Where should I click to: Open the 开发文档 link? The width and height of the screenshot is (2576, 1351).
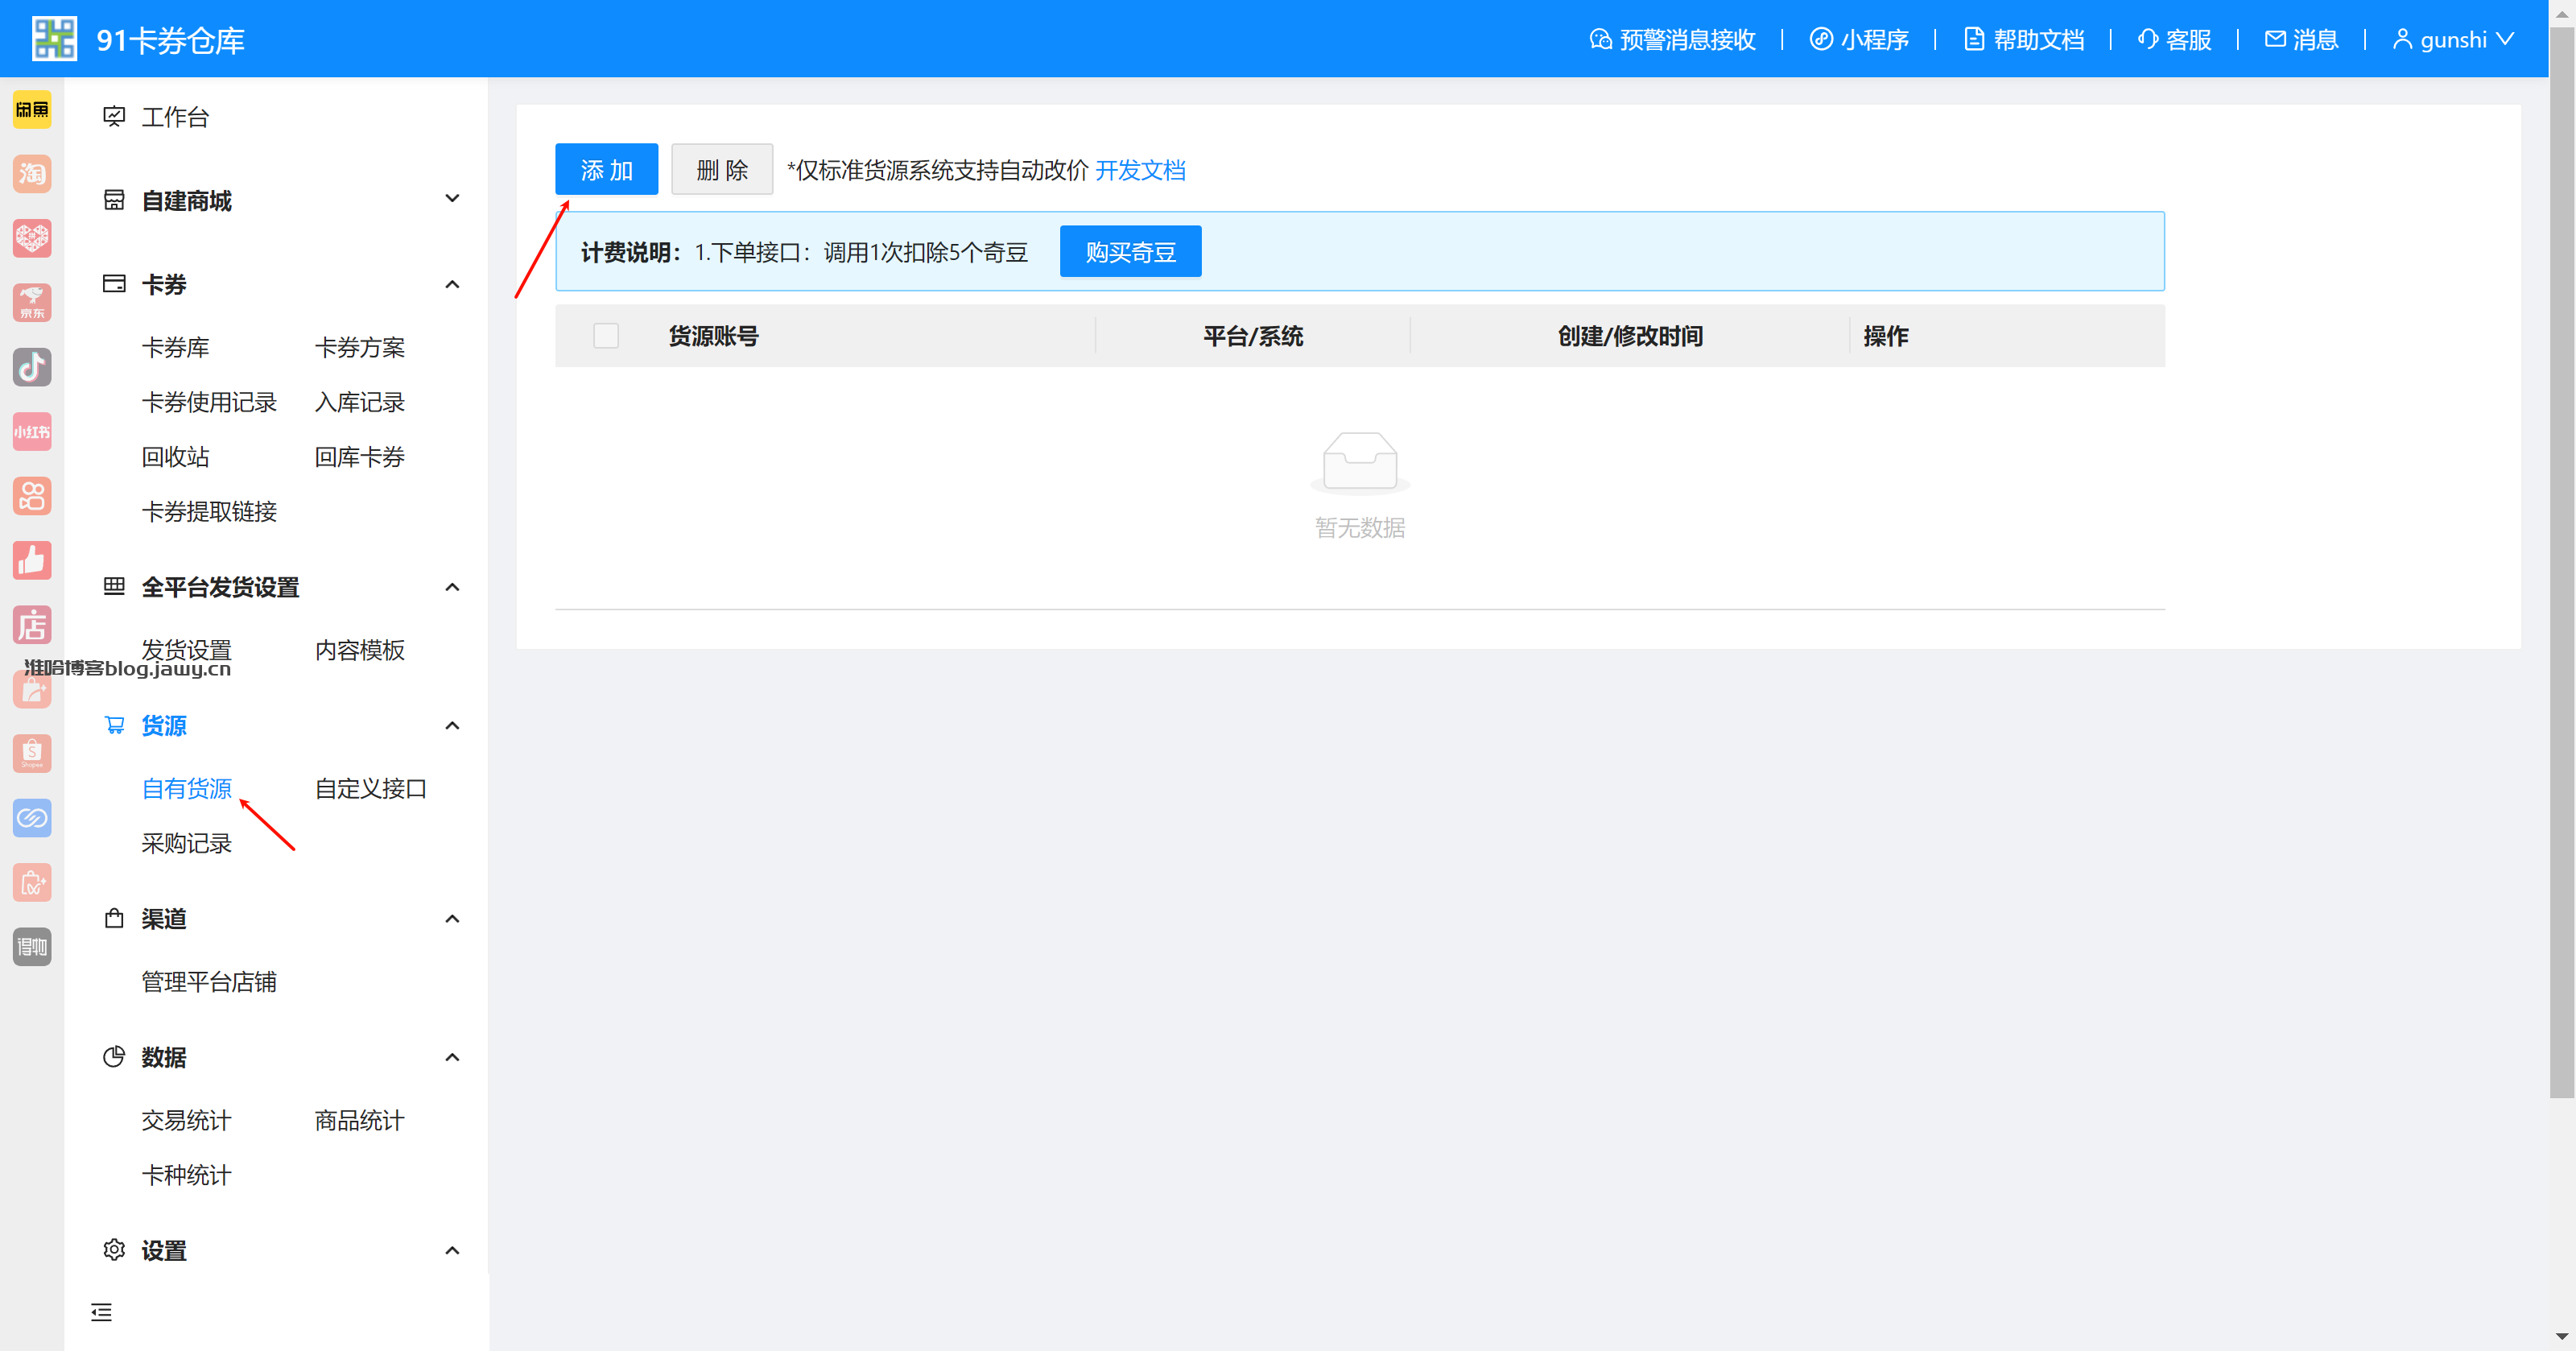tap(1140, 170)
